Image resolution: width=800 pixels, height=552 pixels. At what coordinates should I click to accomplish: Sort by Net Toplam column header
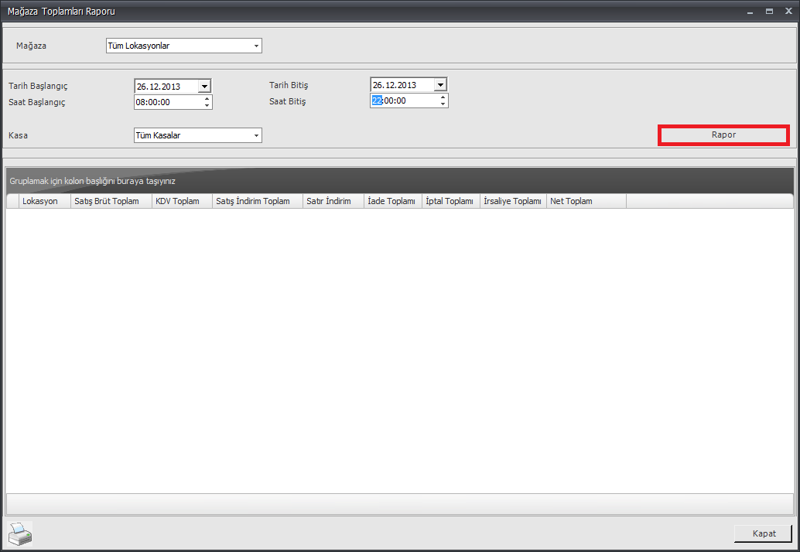(x=571, y=201)
